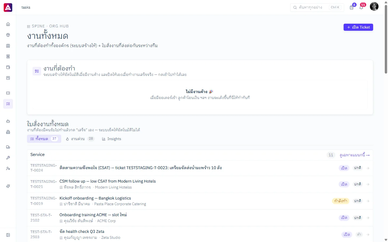388x242 pixels.
Task: Select the ticket icon in sidebar
Action: [8, 93]
